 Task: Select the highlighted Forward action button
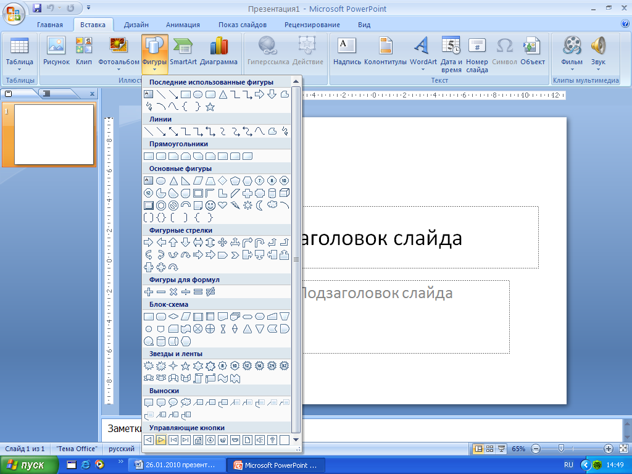click(161, 440)
